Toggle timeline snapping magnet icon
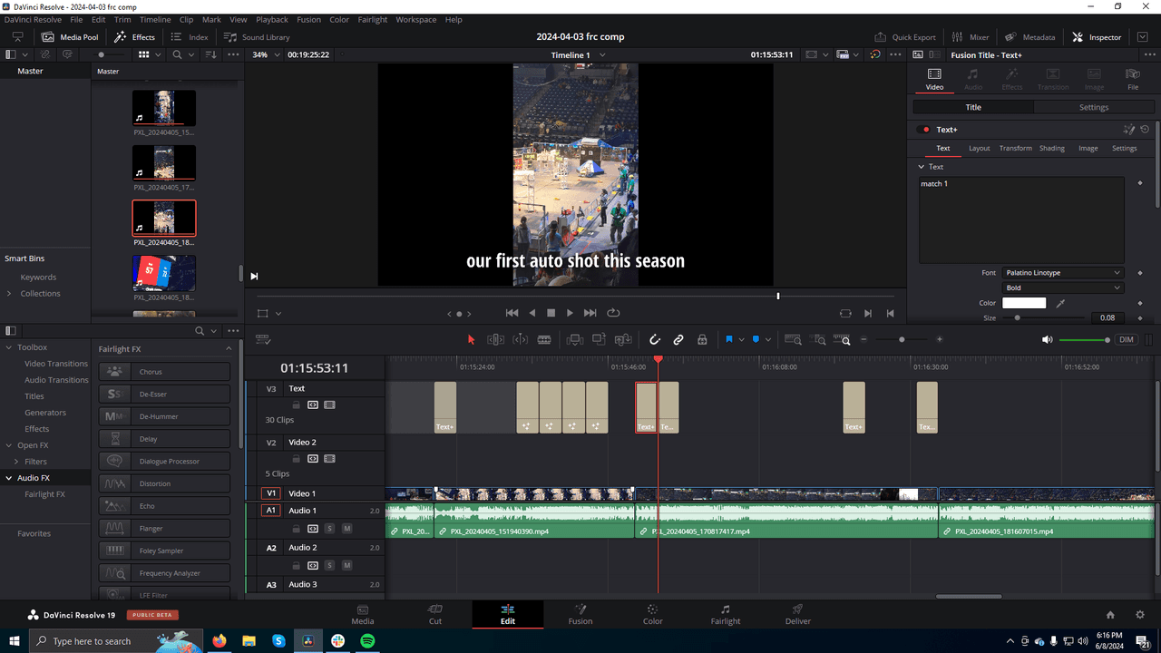The image size is (1161, 653). pyautogui.click(x=655, y=340)
